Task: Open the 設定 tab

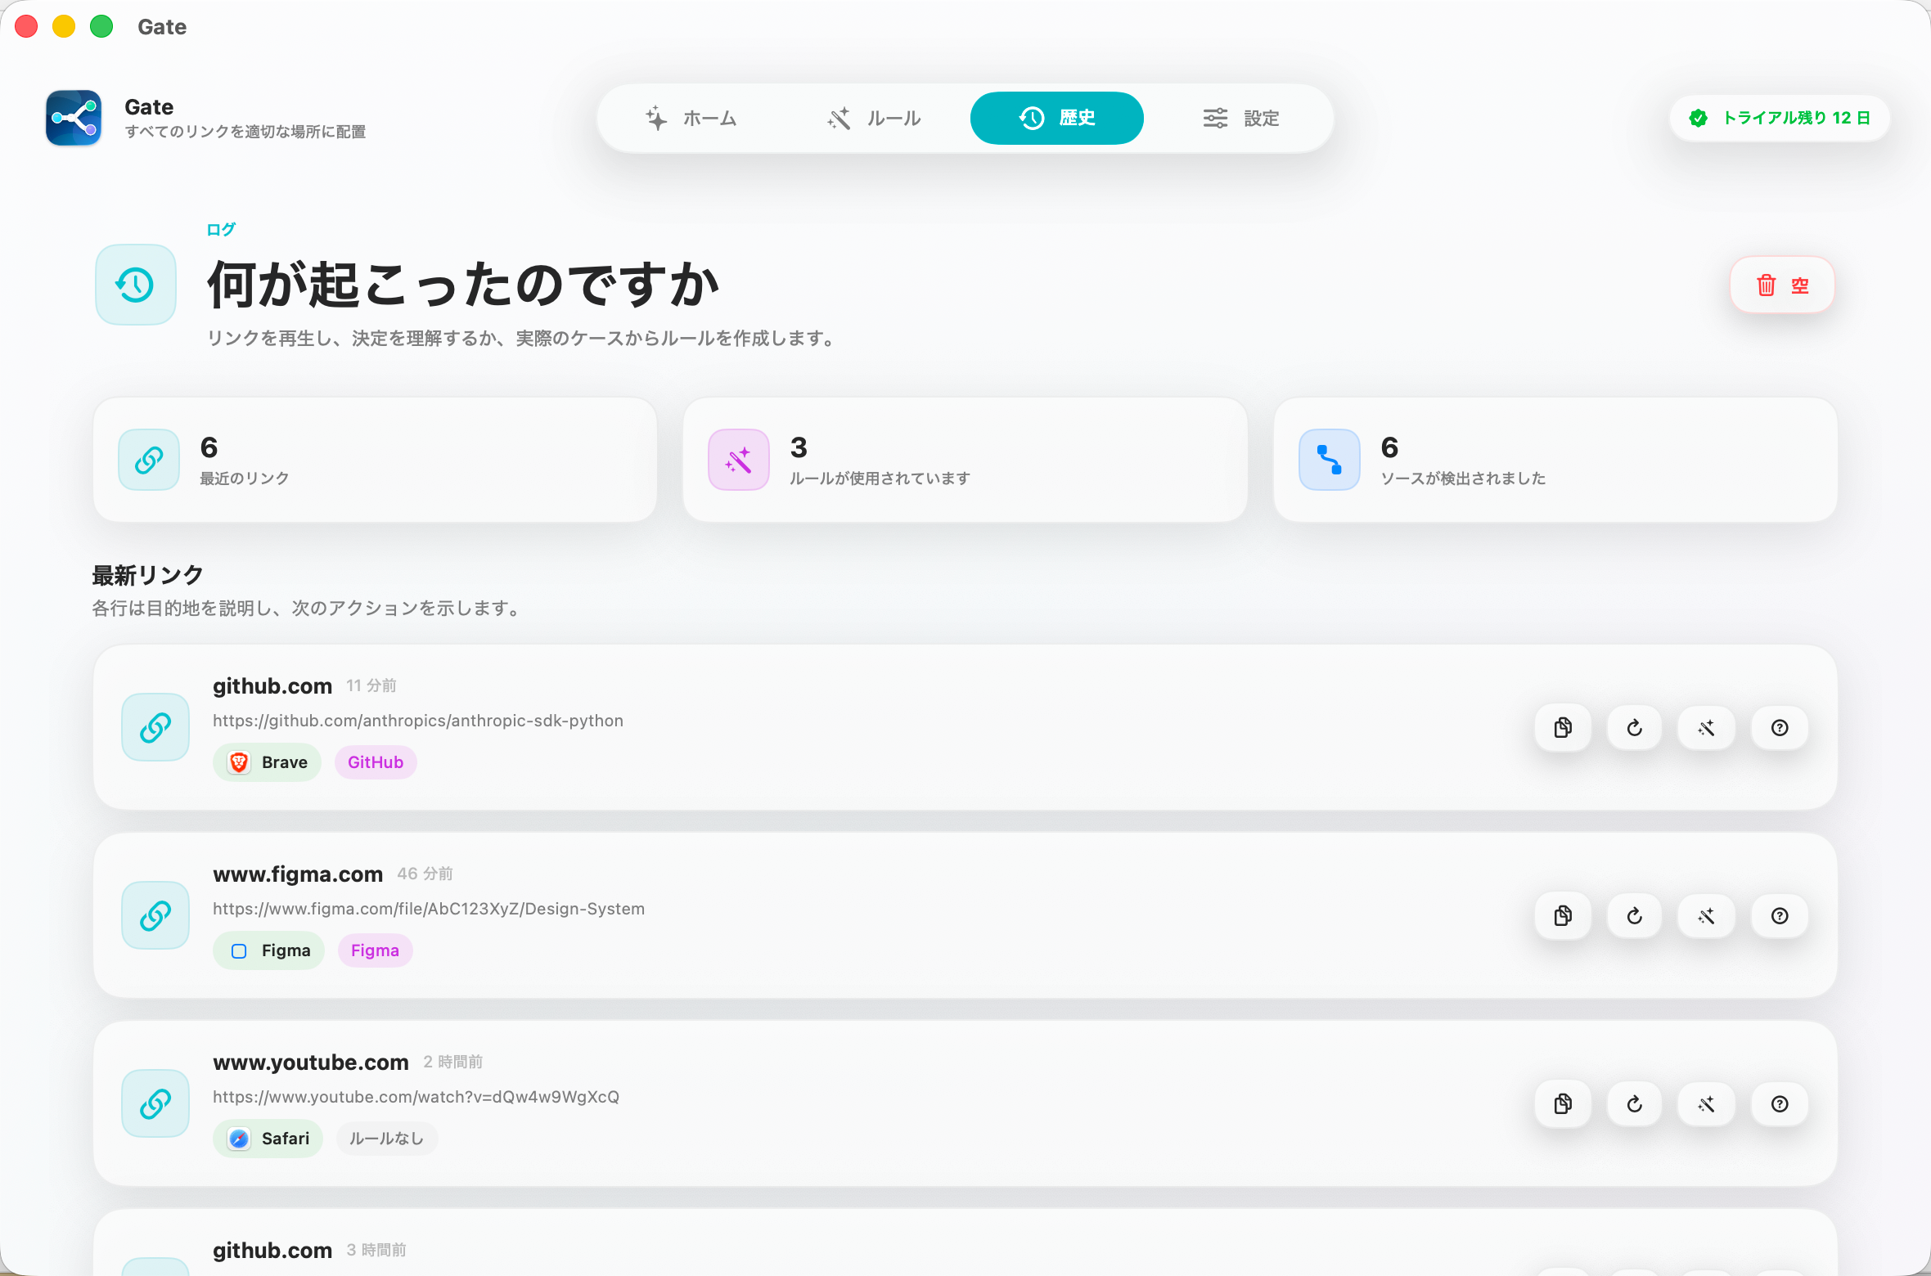Action: point(1240,118)
